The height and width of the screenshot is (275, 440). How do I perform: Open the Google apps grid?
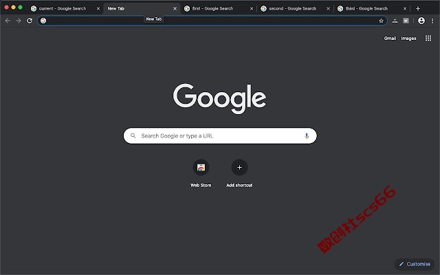(428, 38)
